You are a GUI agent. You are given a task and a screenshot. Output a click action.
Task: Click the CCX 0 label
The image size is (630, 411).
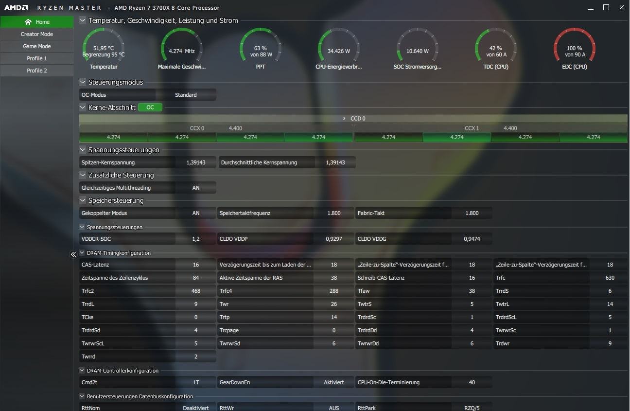tap(197, 128)
